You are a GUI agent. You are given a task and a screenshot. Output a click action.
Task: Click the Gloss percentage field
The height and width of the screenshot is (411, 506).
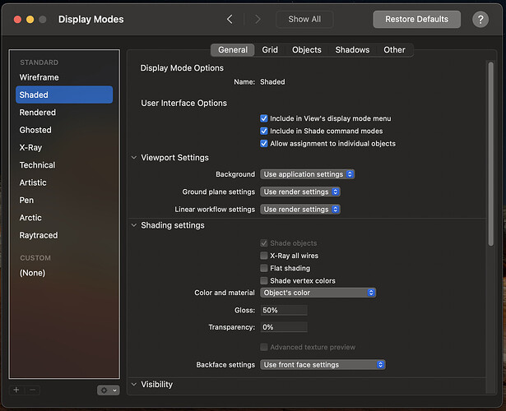(x=284, y=311)
